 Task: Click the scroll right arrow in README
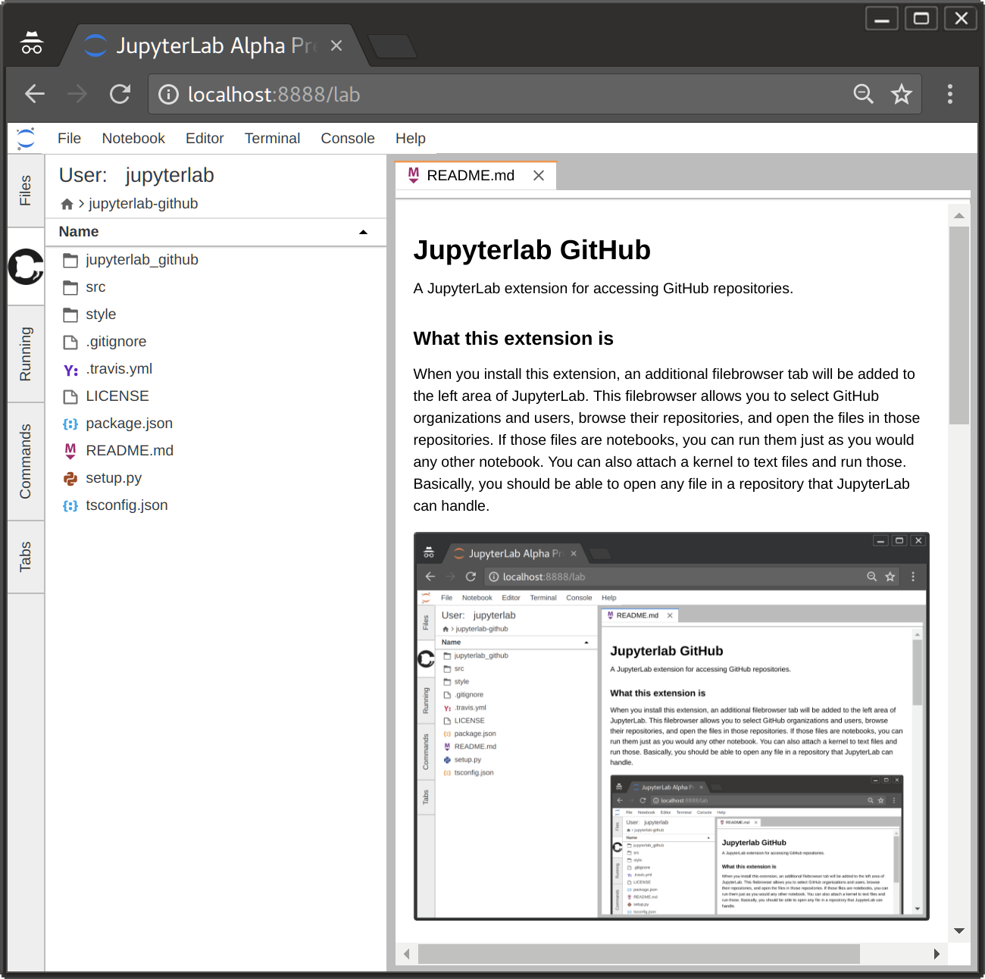tap(937, 954)
